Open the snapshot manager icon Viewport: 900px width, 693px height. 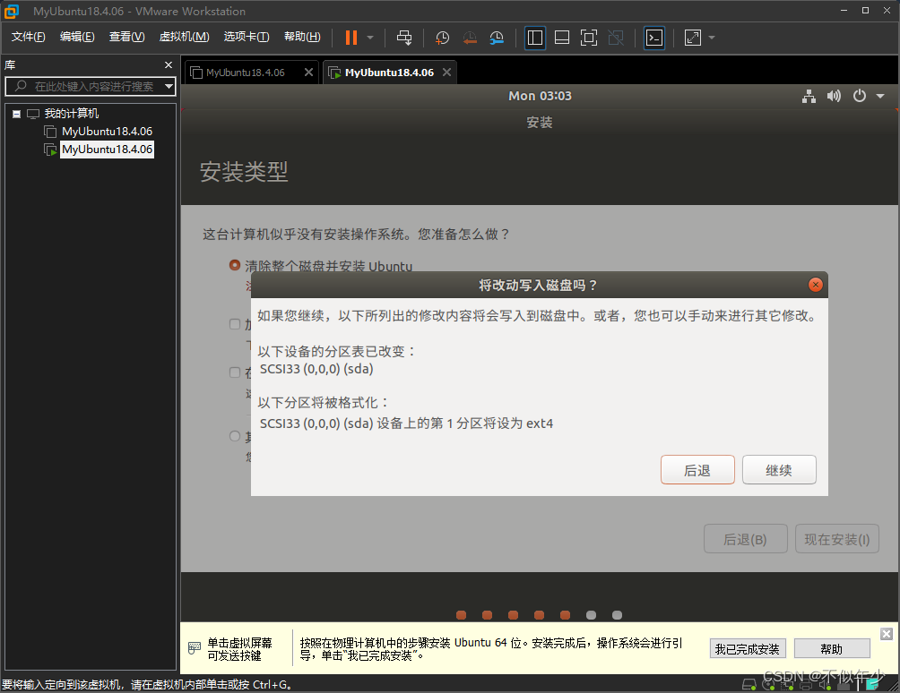point(497,38)
